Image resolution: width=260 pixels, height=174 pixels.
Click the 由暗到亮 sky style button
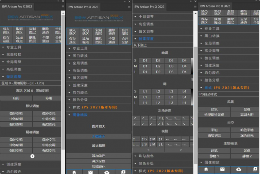214,135
